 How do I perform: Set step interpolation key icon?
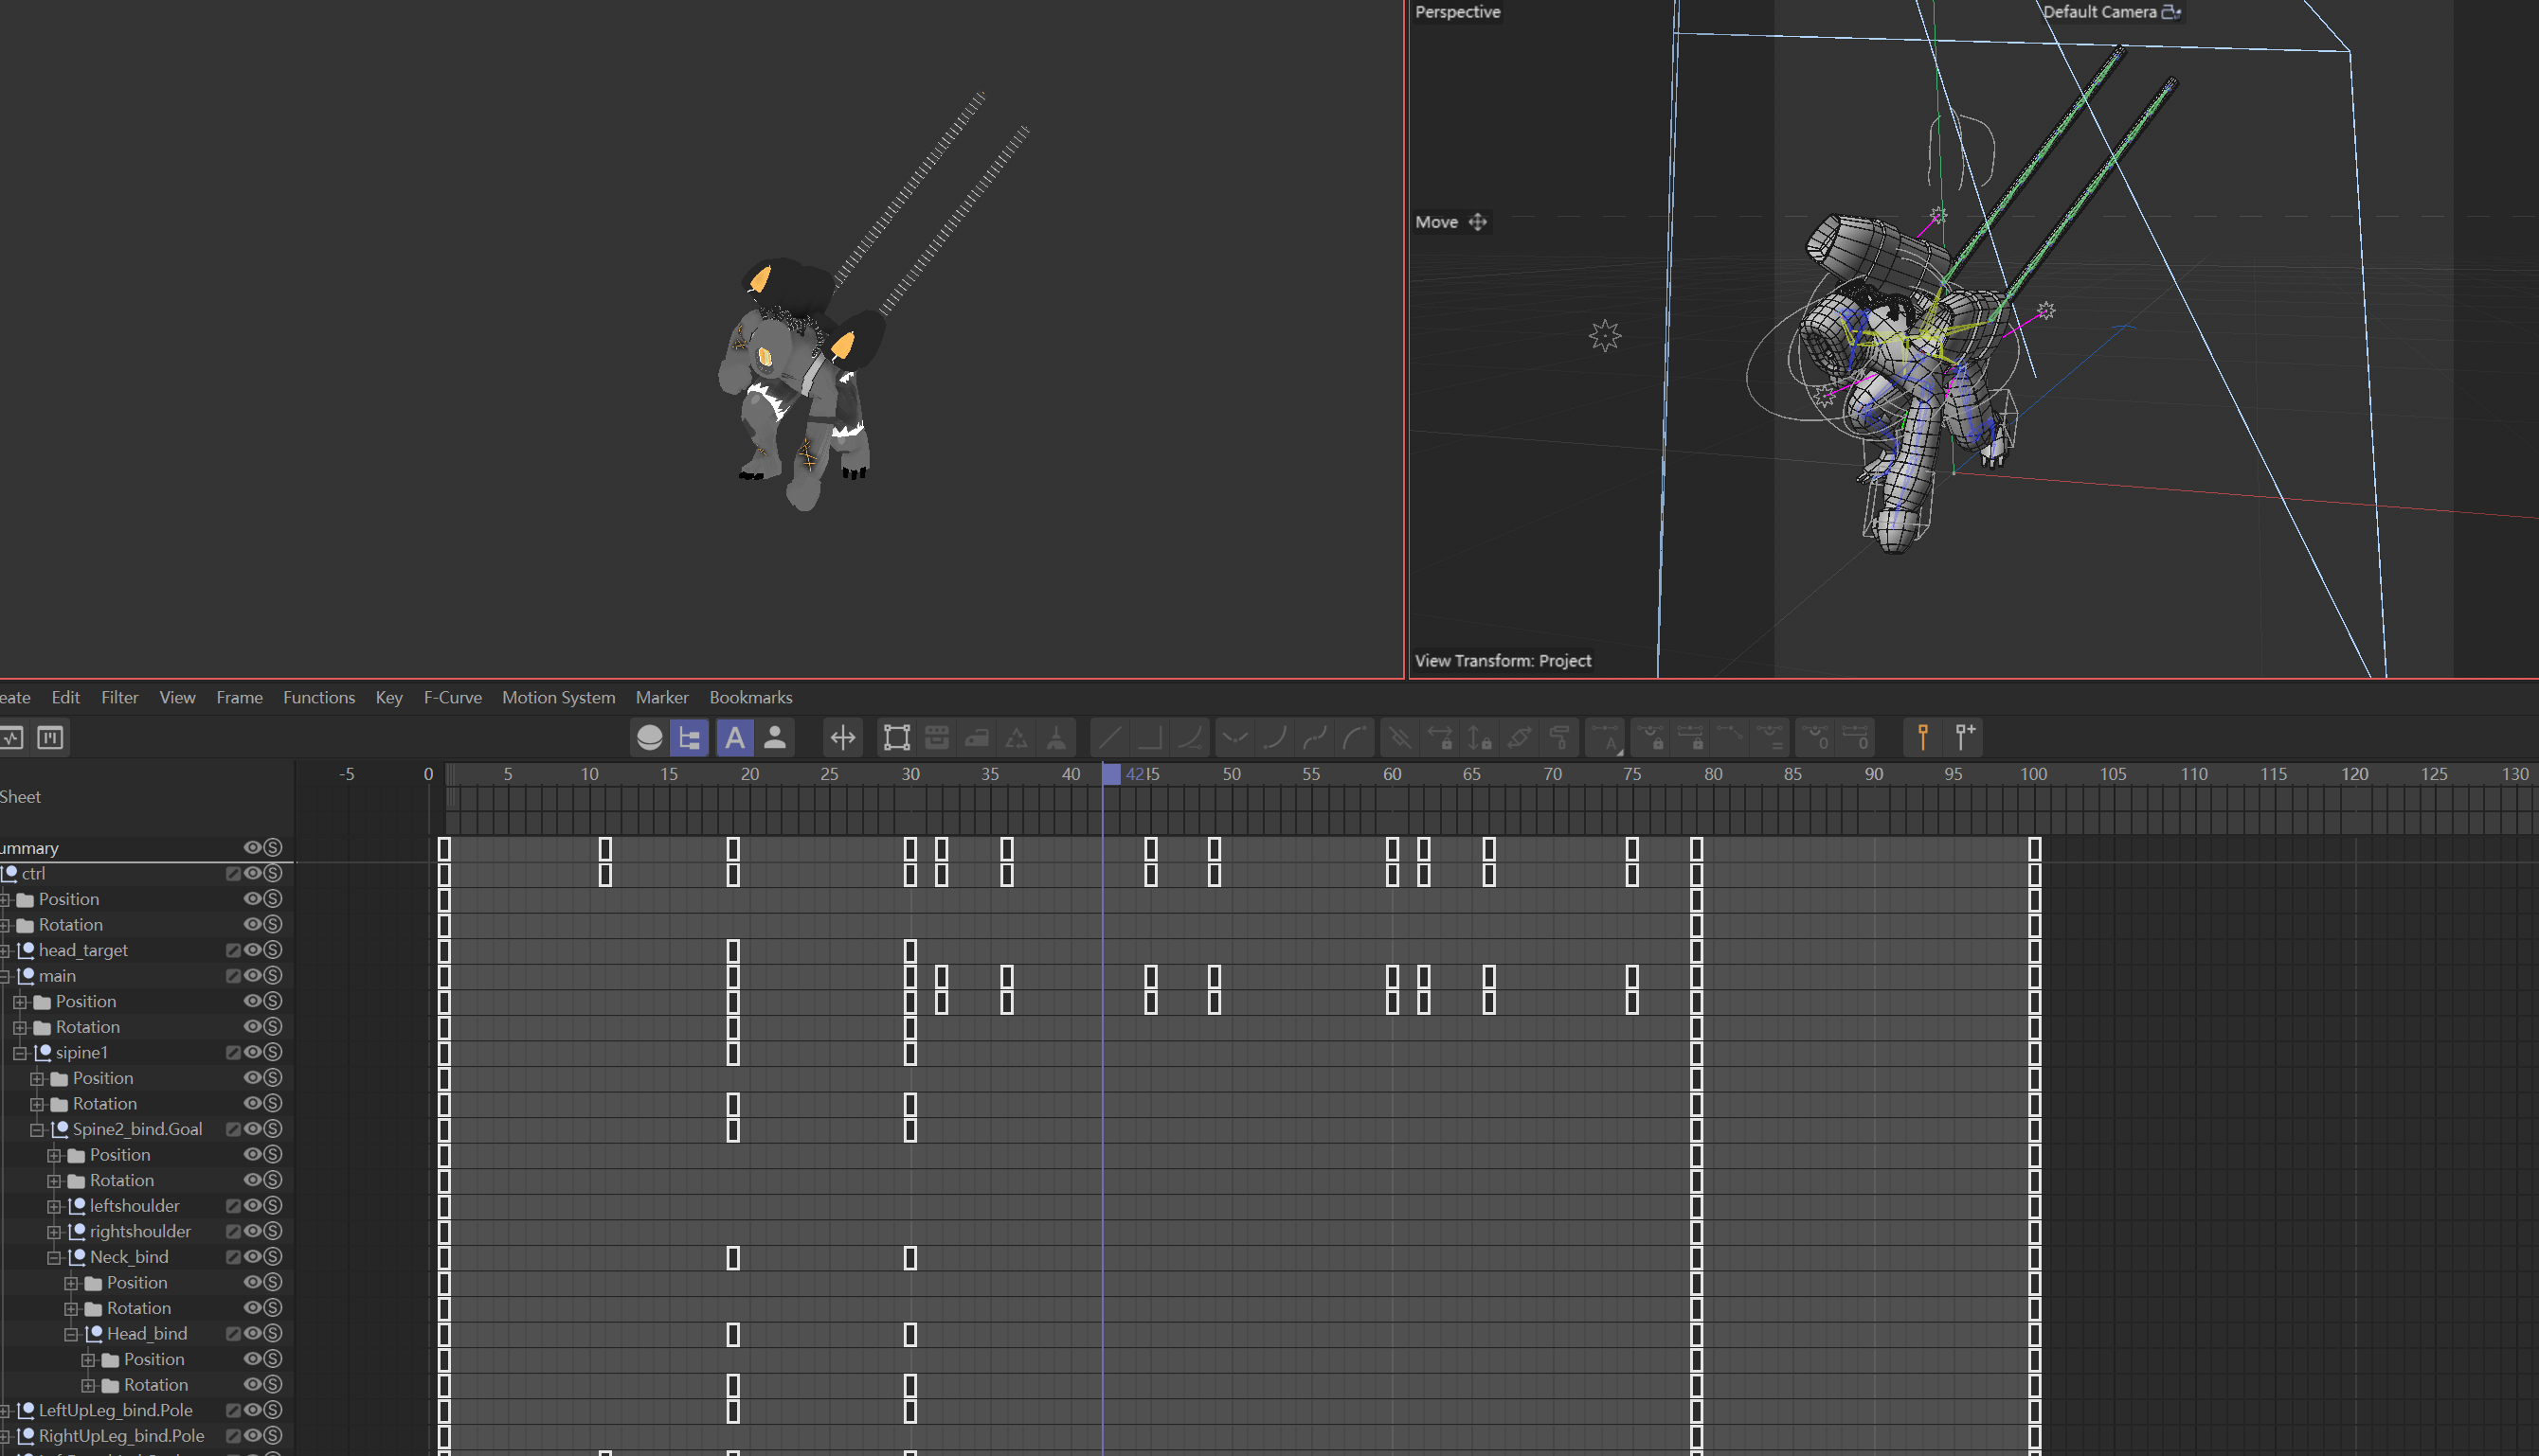tap(1150, 738)
